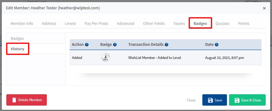This screenshot has width=272, height=111.
Task: Select the Badges top tab
Action: point(200,24)
